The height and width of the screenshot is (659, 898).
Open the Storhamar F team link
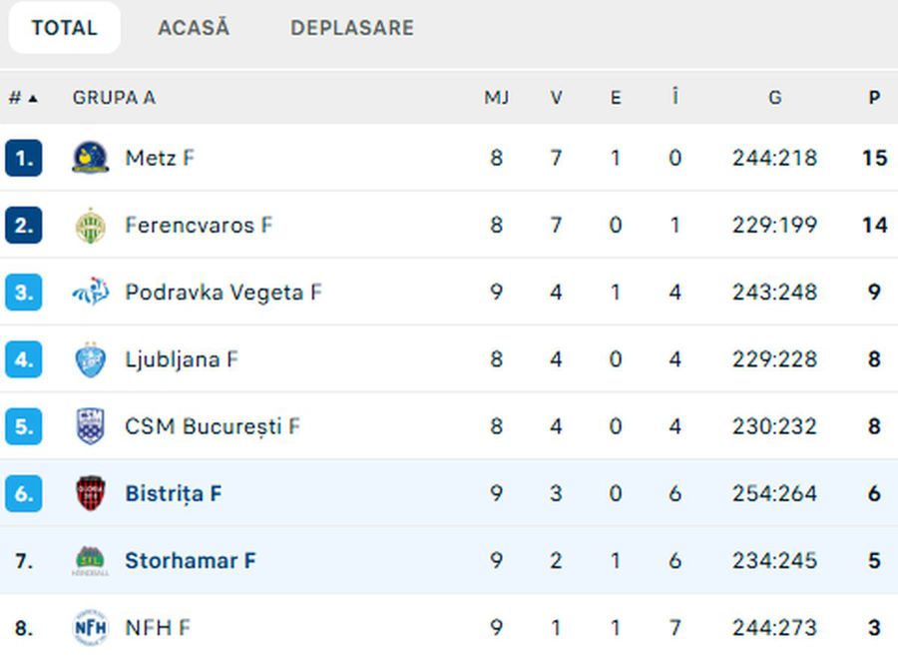[x=190, y=561]
